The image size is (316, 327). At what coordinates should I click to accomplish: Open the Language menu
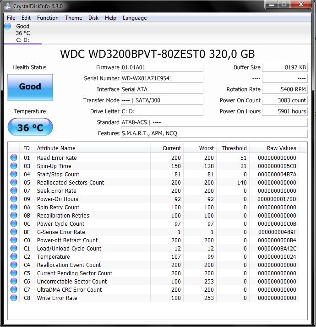pos(135,18)
